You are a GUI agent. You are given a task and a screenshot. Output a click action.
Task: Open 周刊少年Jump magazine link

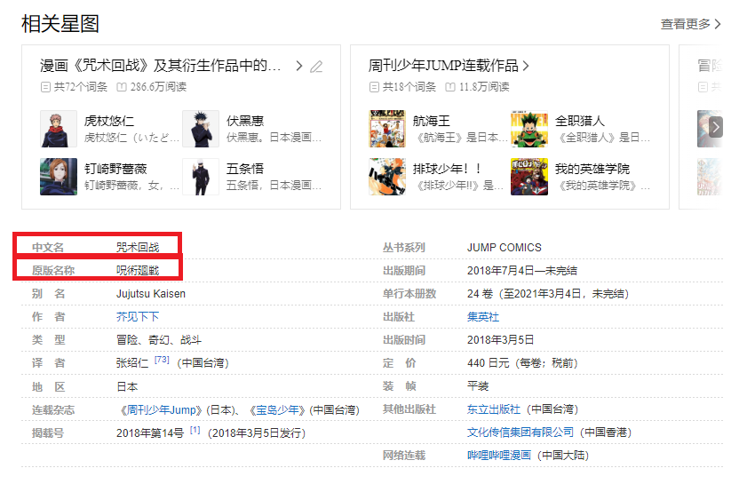point(161,410)
